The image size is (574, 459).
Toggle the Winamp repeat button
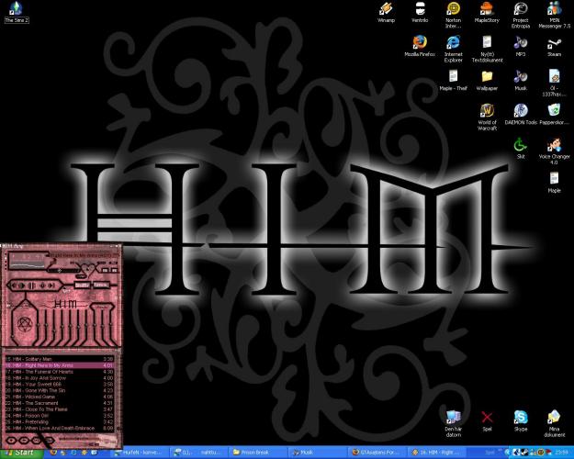click(x=103, y=285)
